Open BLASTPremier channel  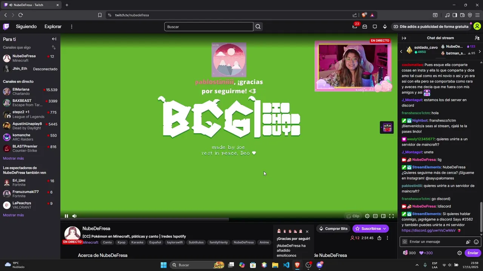point(30,148)
